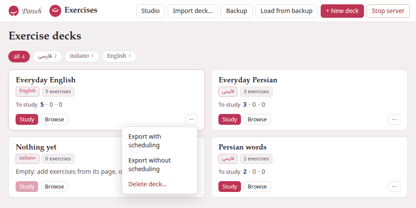416x208 pixels.
Task: Click فارسی tag on Persian words card
Action: point(228,159)
